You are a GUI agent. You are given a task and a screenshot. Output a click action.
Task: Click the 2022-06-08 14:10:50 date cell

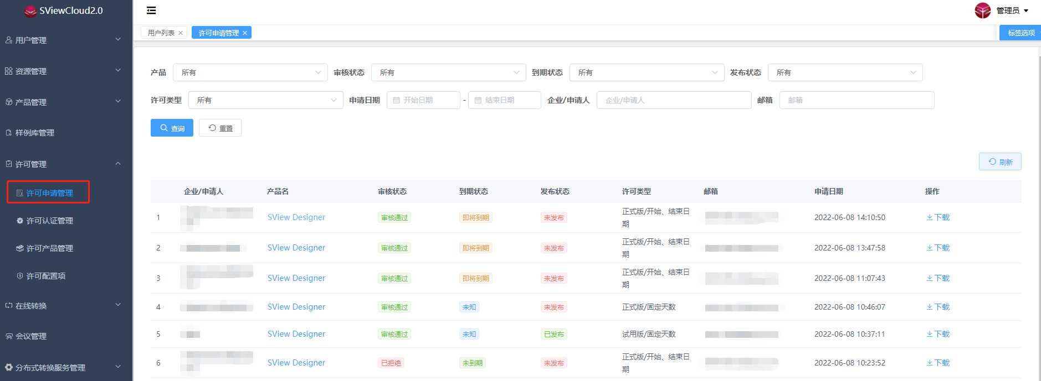(x=850, y=217)
